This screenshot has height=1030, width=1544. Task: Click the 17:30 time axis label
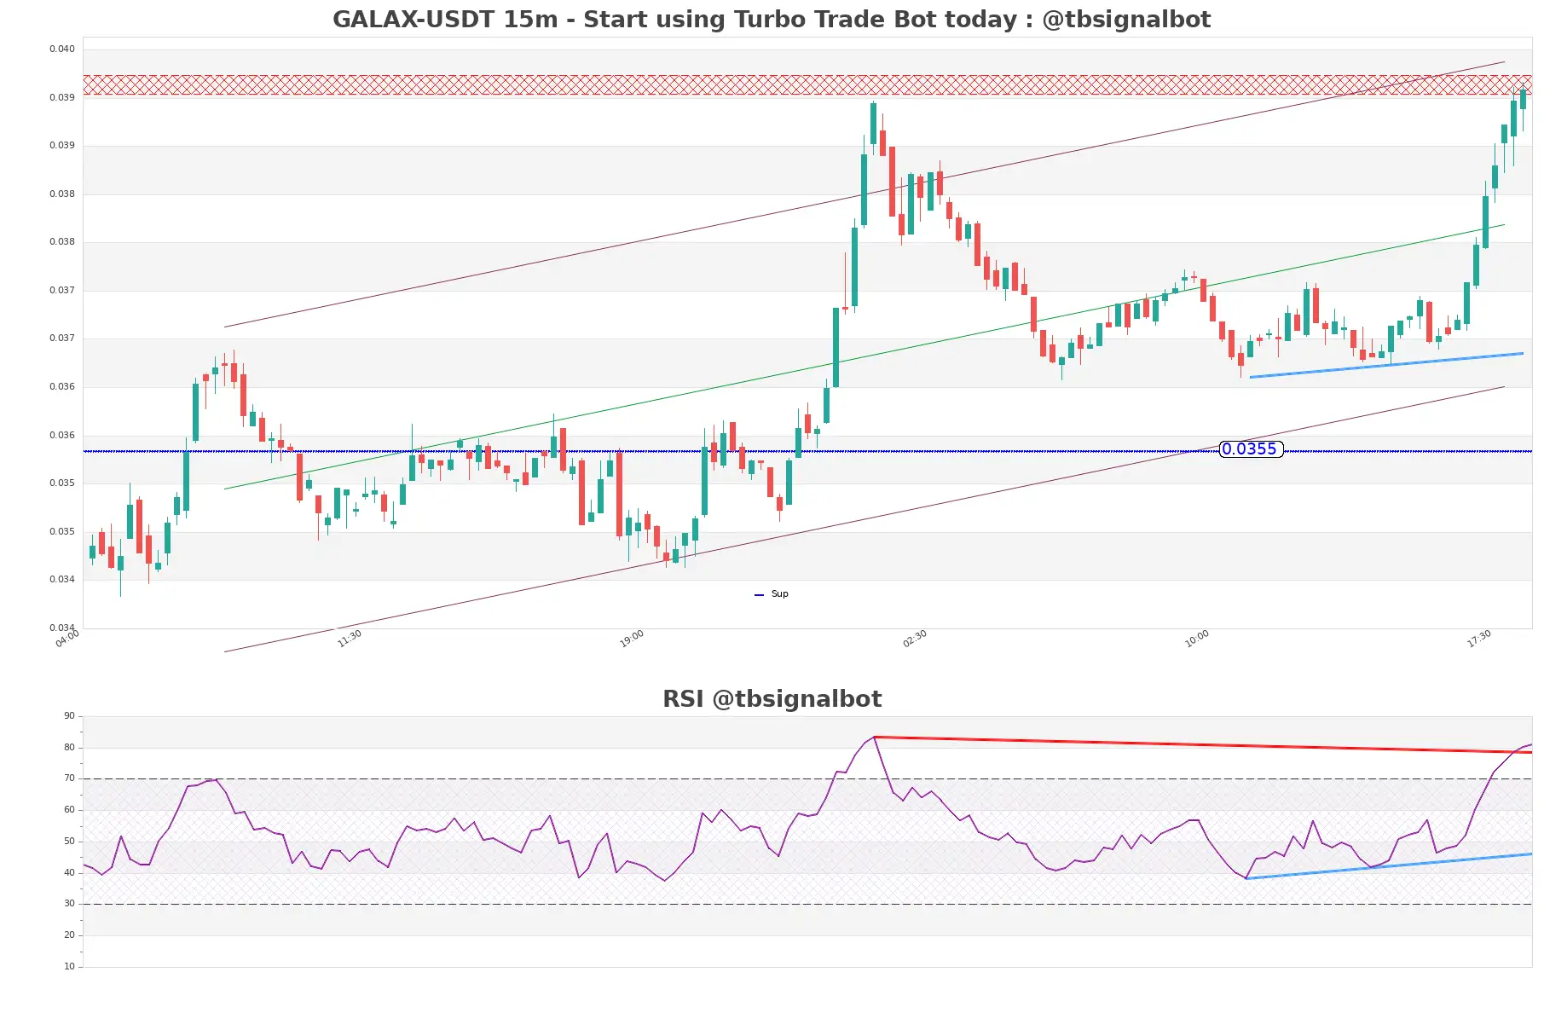click(x=1479, y=639)
